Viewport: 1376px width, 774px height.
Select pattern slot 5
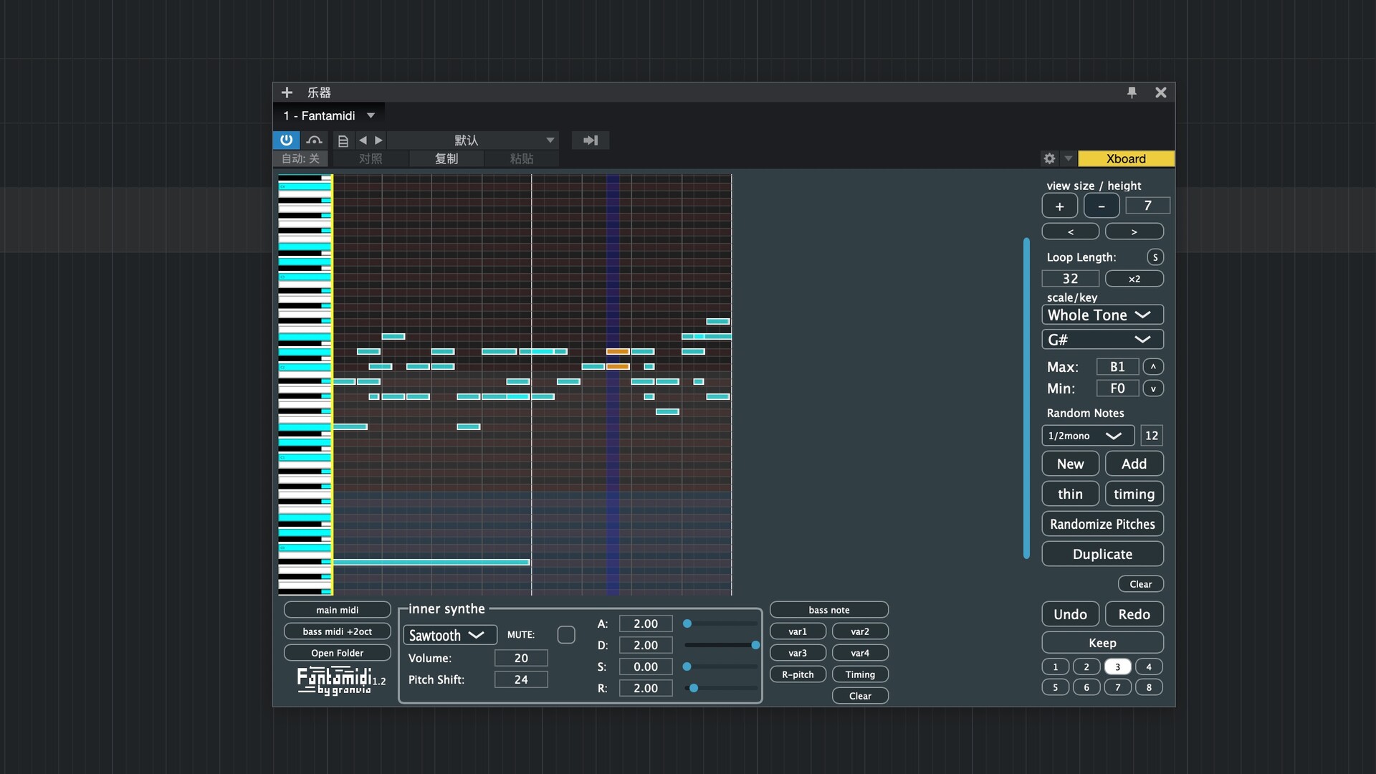click(x=1055, y=687)
